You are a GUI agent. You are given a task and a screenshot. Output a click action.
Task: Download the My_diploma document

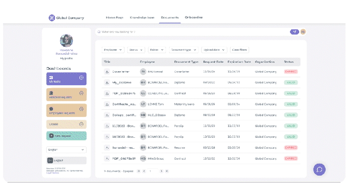(107, 83)
